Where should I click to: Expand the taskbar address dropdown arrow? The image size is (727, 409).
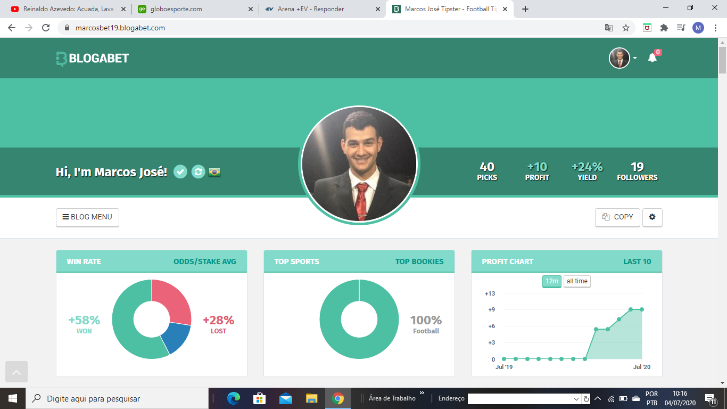pyautogui.click(x=576, y=399)
